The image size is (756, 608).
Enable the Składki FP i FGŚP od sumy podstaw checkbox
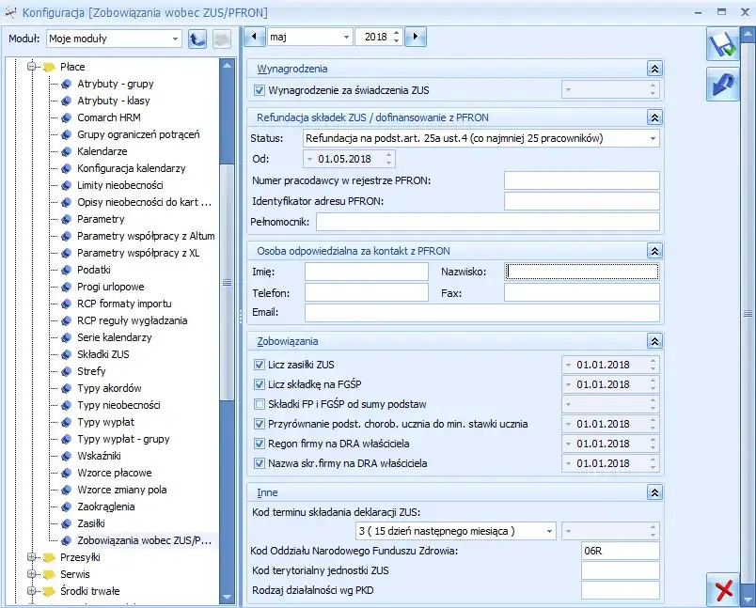260,404
